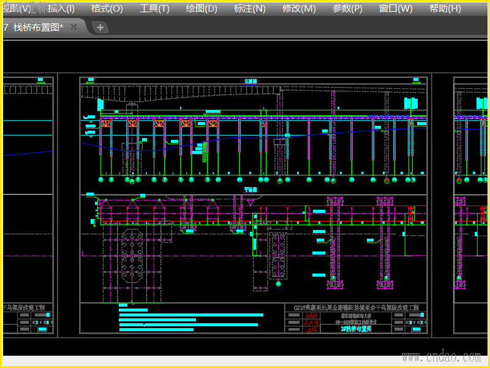Click the red circled axis marker
The width and height of the screenshot is (490, 368).
click(x=386, y=181)
